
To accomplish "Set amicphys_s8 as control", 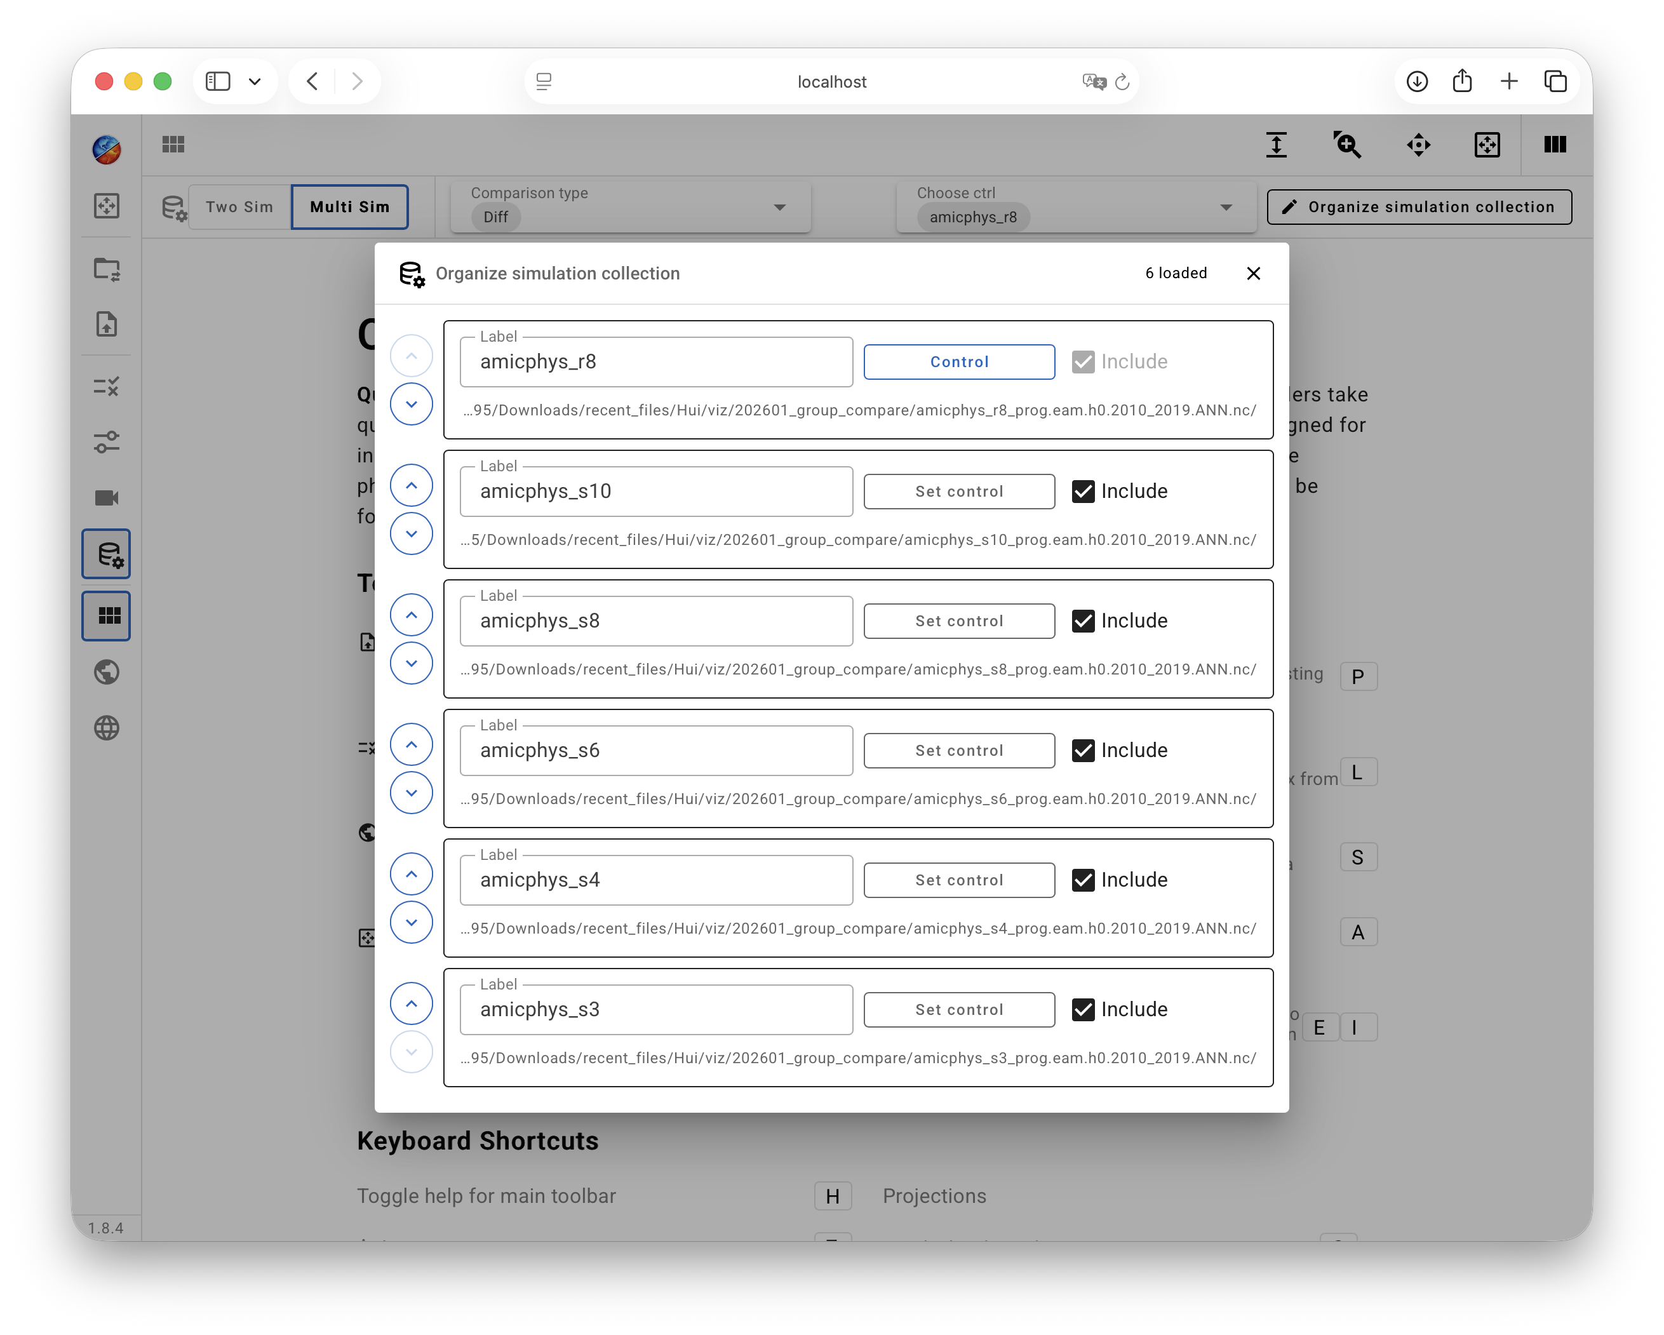I will point(960,621).
